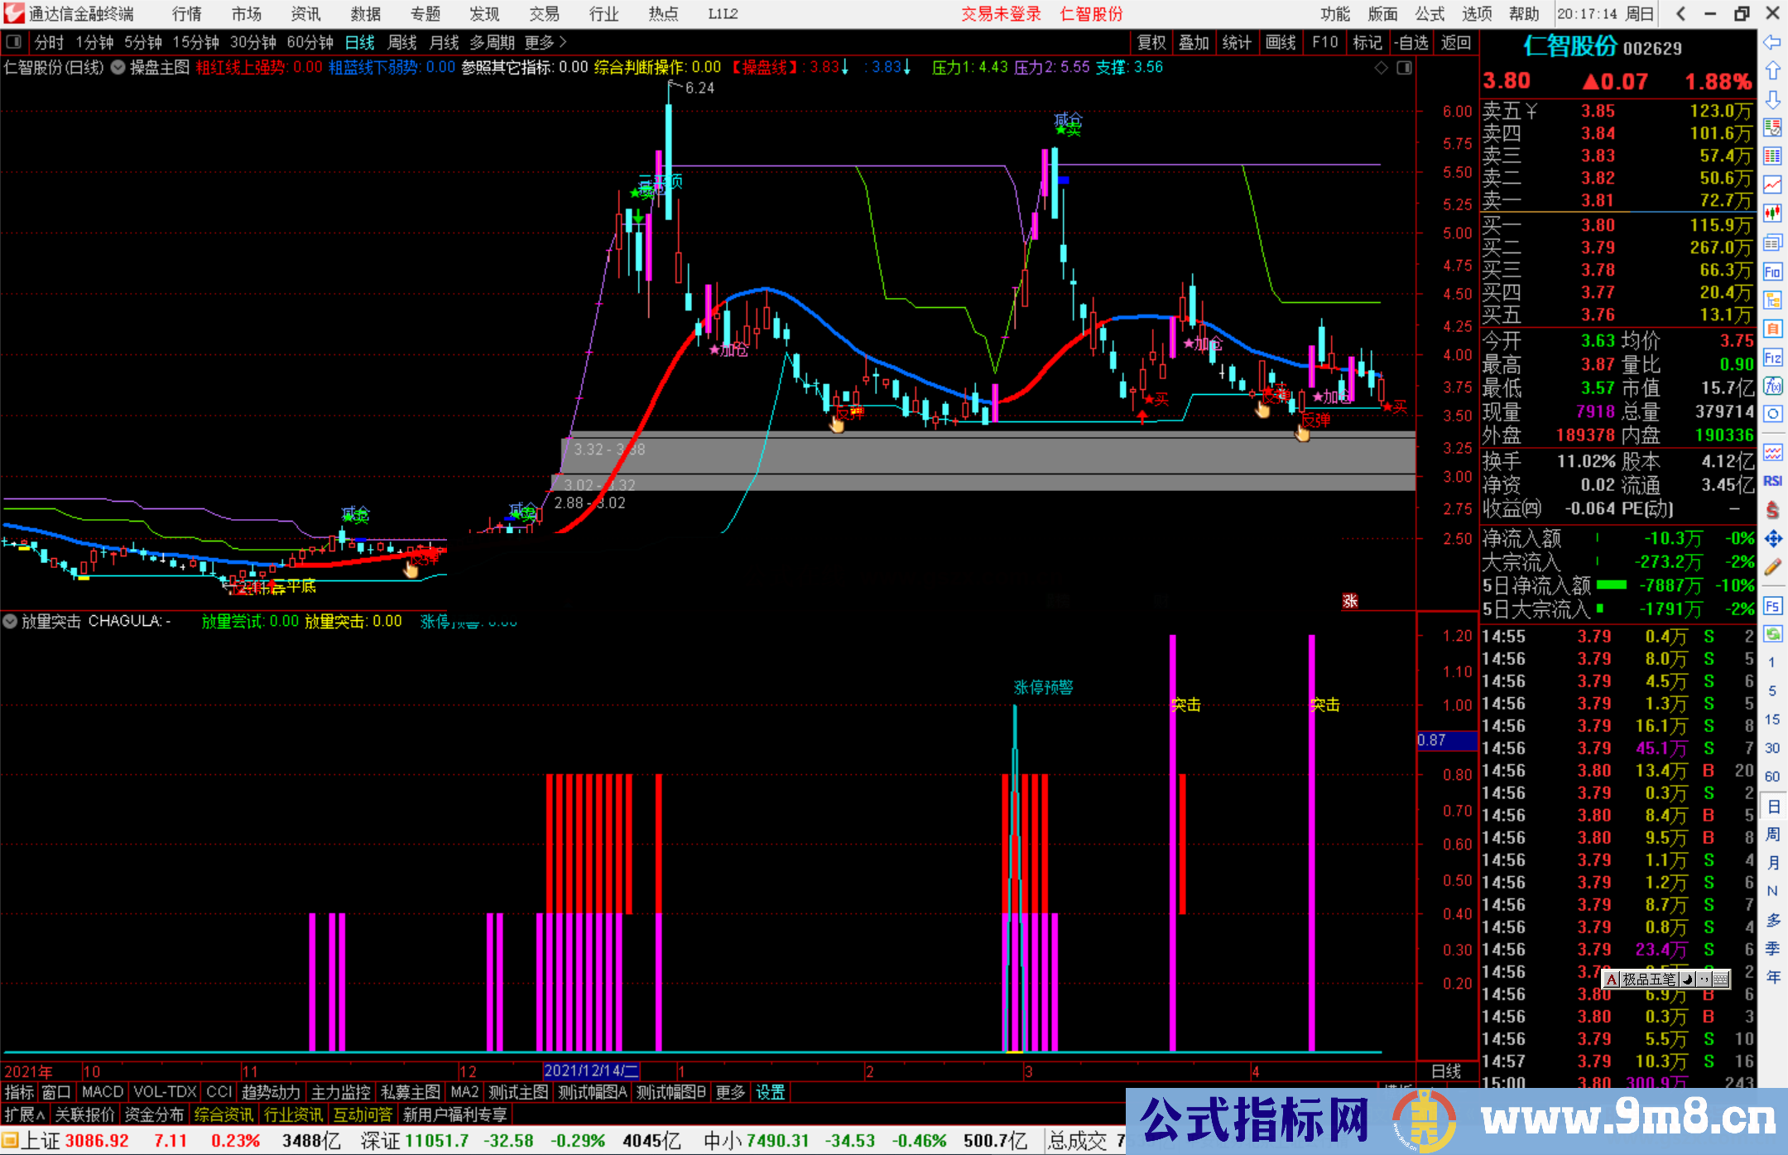Viewport: 1788px width, 1155px height.
Task: Click the candlestick chart icon in sidebar
Action: pos(1772,214)
